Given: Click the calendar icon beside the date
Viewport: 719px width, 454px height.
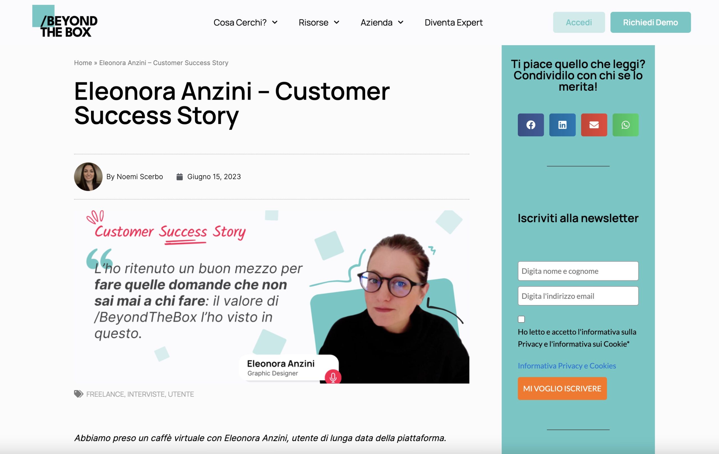Looking at the screenshot, I should 179,176.
